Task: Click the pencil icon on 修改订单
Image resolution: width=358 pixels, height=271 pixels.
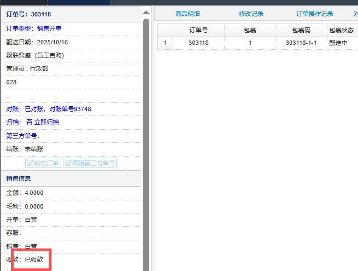Action: point(31,163)
